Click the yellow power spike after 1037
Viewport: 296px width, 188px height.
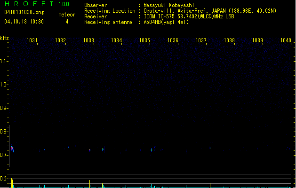tap(210, 185)
